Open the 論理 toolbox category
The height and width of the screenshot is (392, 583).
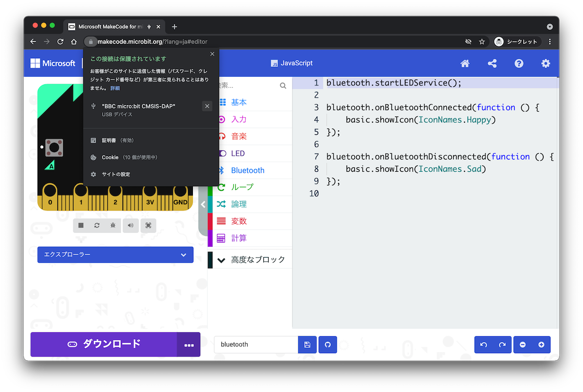250,204
